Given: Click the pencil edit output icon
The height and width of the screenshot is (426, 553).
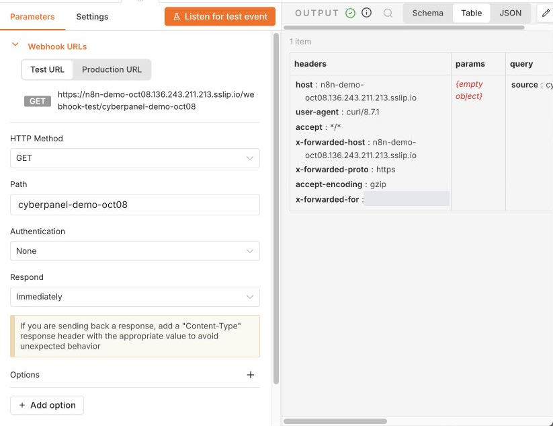Looking at the screenshot, I should point(546,13).
